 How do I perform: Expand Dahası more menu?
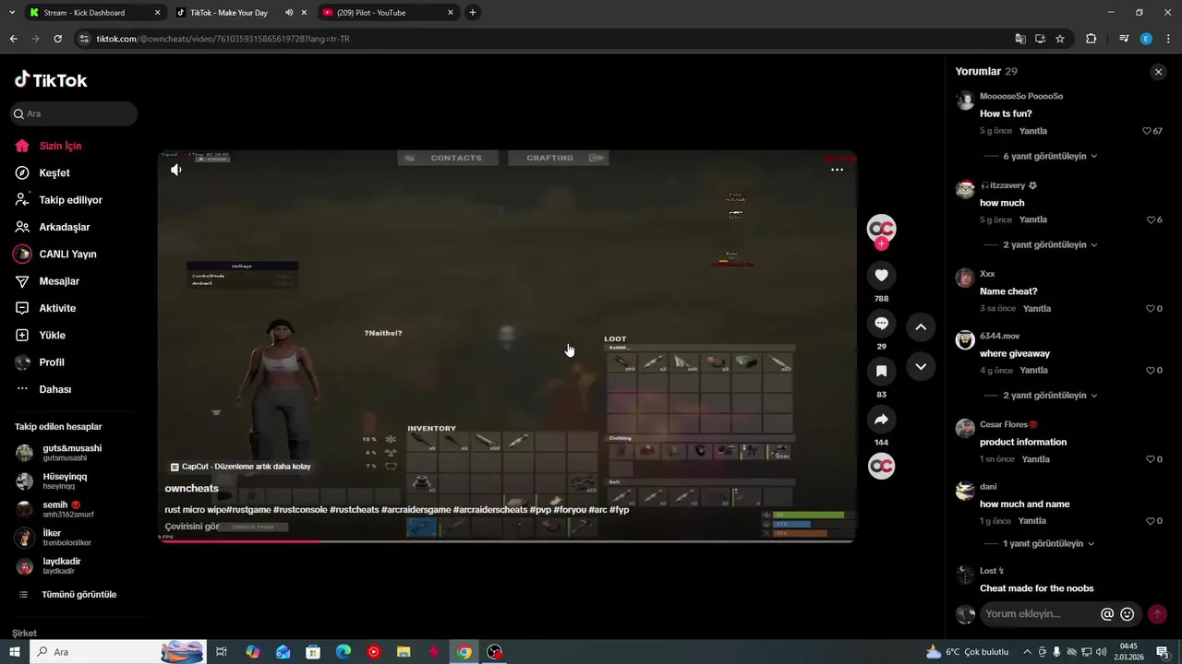click(x=54, y=389)
